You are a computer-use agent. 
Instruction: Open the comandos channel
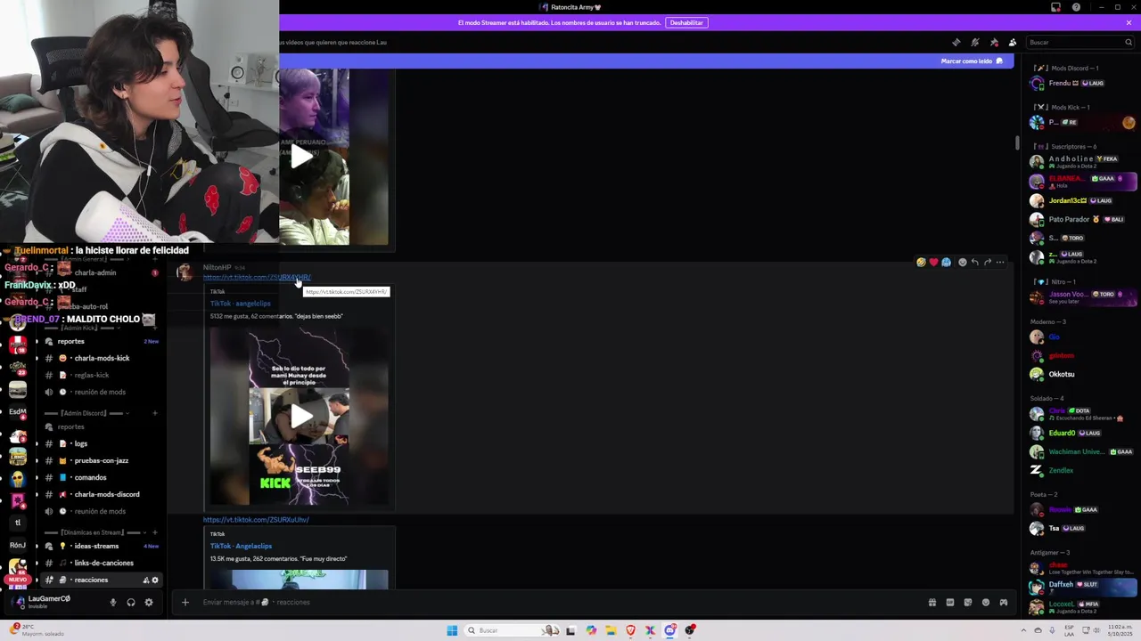[x=103, y=477]
